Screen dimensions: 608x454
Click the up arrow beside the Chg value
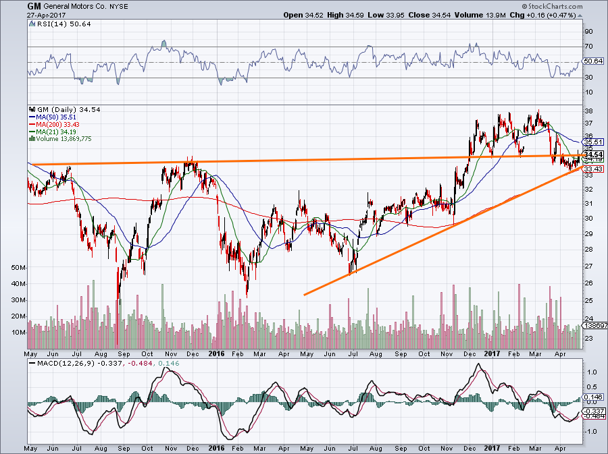click(x=580, y=16)
